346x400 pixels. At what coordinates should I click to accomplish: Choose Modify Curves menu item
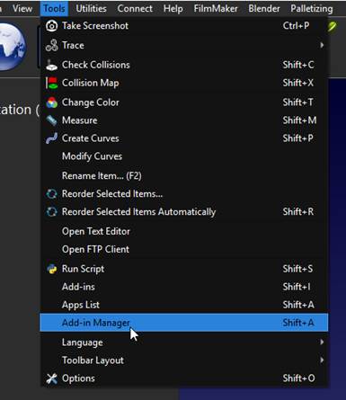184,156
